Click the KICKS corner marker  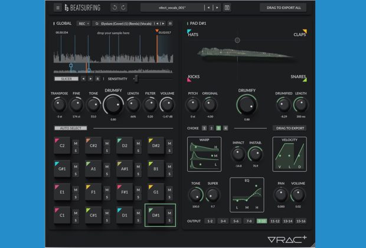coord(189,80)
